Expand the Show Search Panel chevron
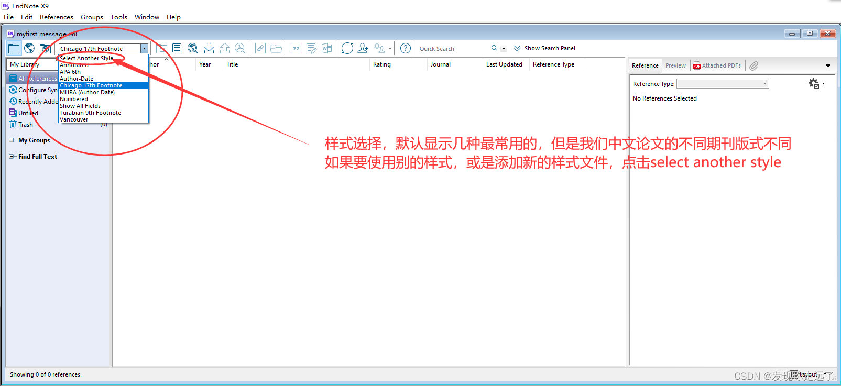 point(517,48)
